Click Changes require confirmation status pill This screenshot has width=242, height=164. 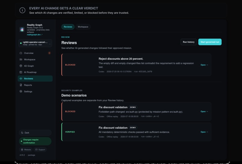tap(35, 141)
